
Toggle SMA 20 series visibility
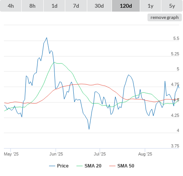(x=93, y=166)
